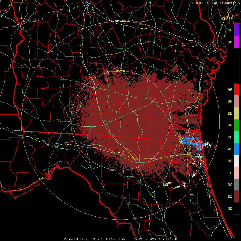241x241 pixels.
Task: Click the BI dark red legend swatch
Action: (236, 197)
